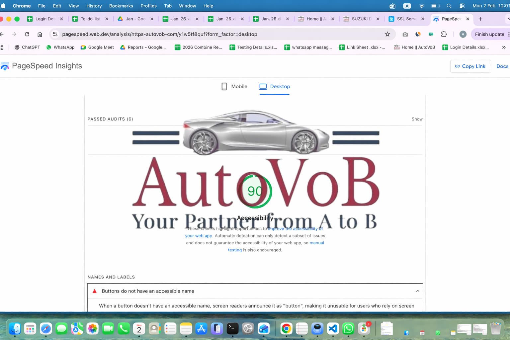Reload the PageSpeed page
This screenshot has height=340, width=510.
coord(27,34)
